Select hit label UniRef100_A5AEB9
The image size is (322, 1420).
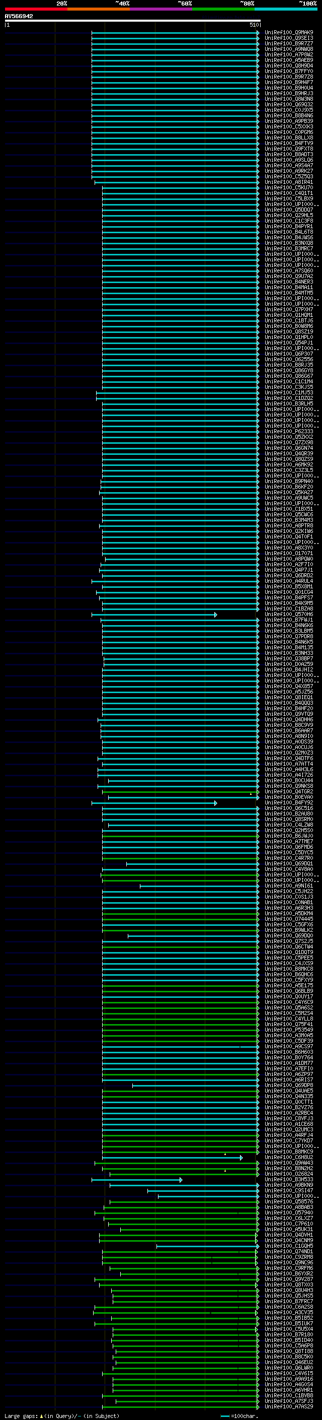click(288, 60)
